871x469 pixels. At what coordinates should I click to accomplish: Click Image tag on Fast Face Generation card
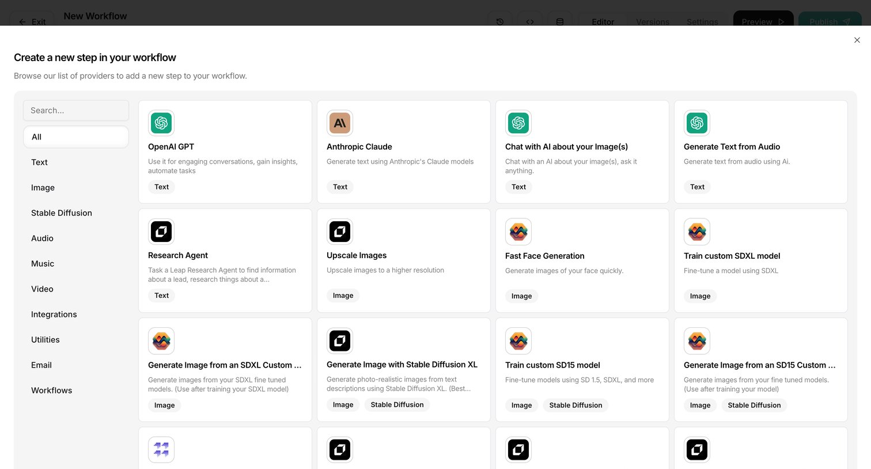[522, 296]
